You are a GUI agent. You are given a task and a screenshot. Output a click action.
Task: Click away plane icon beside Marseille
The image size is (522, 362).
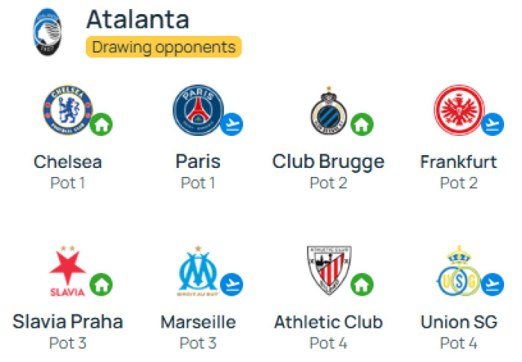click(232, 284)
